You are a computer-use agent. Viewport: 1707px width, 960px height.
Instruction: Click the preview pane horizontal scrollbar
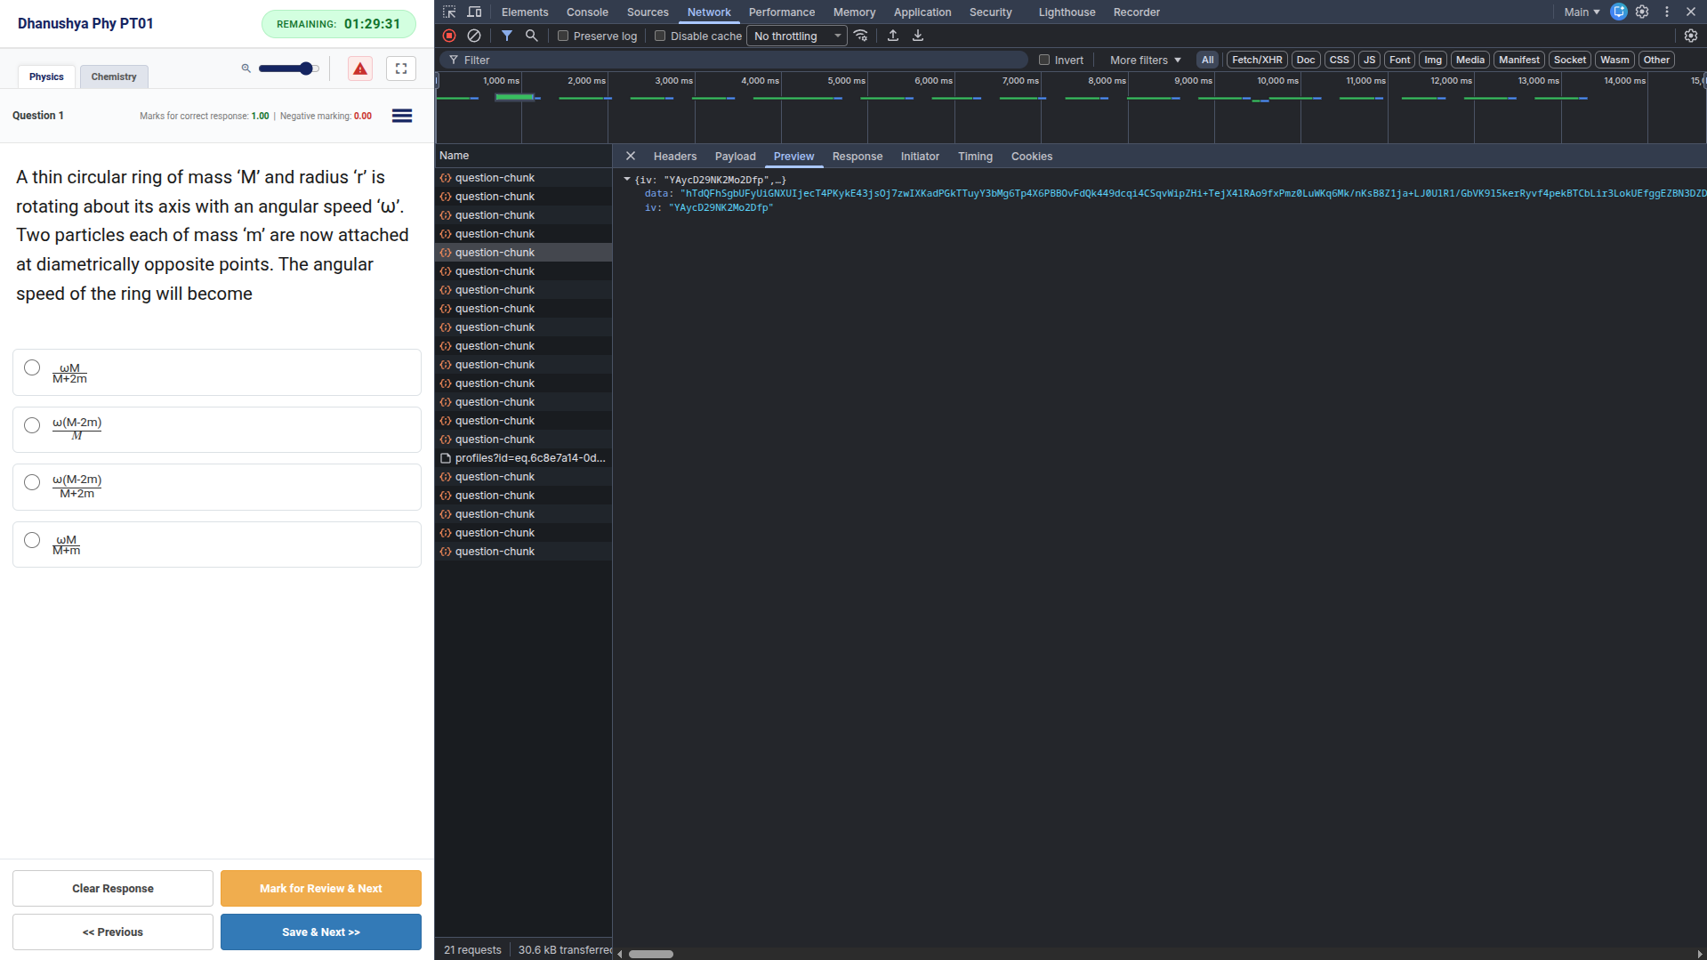tap(651, 954)
